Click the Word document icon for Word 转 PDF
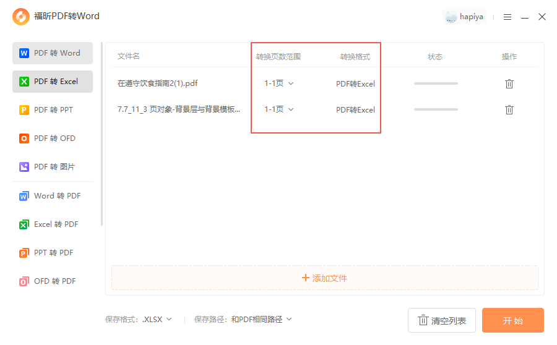 24,196
